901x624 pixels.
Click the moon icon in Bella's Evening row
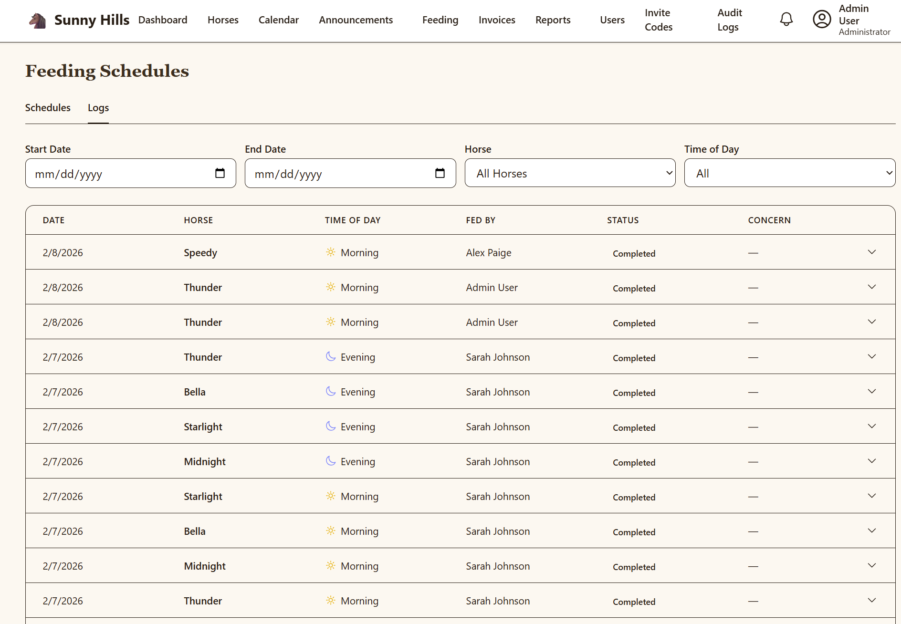[x=331, y=391]
